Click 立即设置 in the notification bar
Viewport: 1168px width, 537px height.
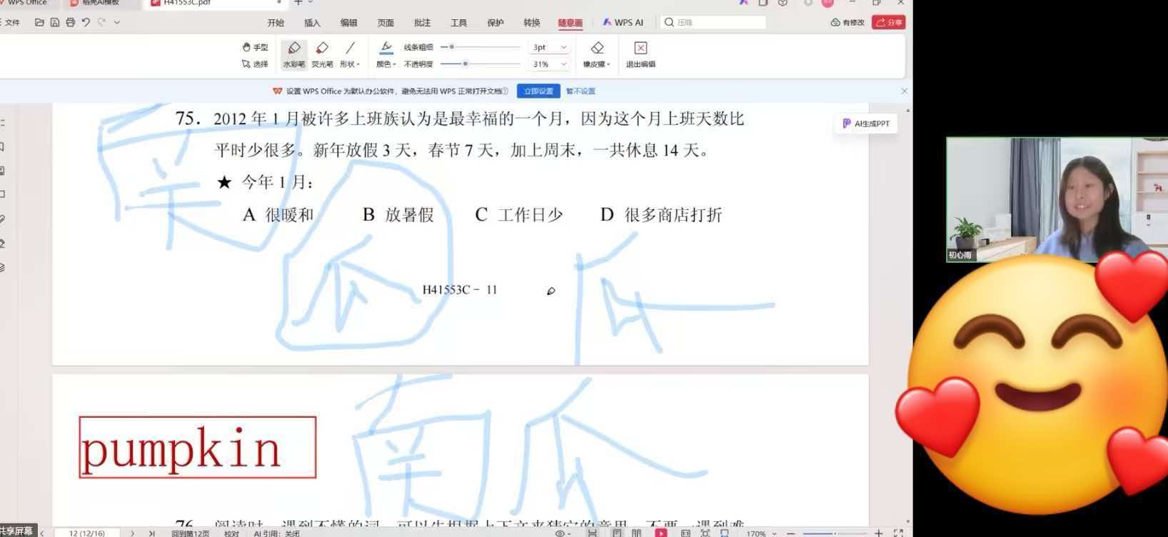[x=538, y=91]
